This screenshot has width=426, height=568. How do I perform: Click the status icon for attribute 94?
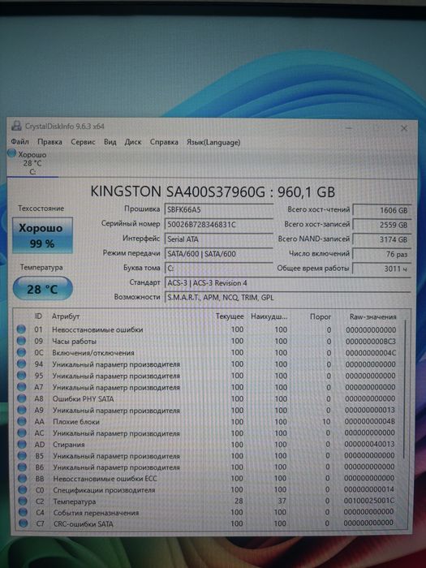(22, 364)
